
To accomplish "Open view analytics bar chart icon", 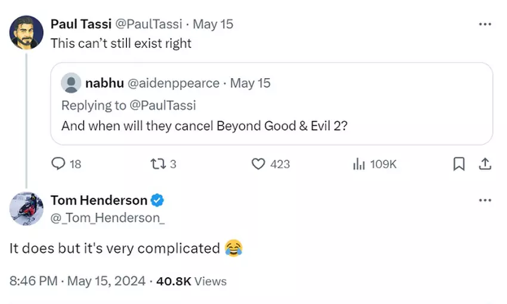I will point(358,164).
